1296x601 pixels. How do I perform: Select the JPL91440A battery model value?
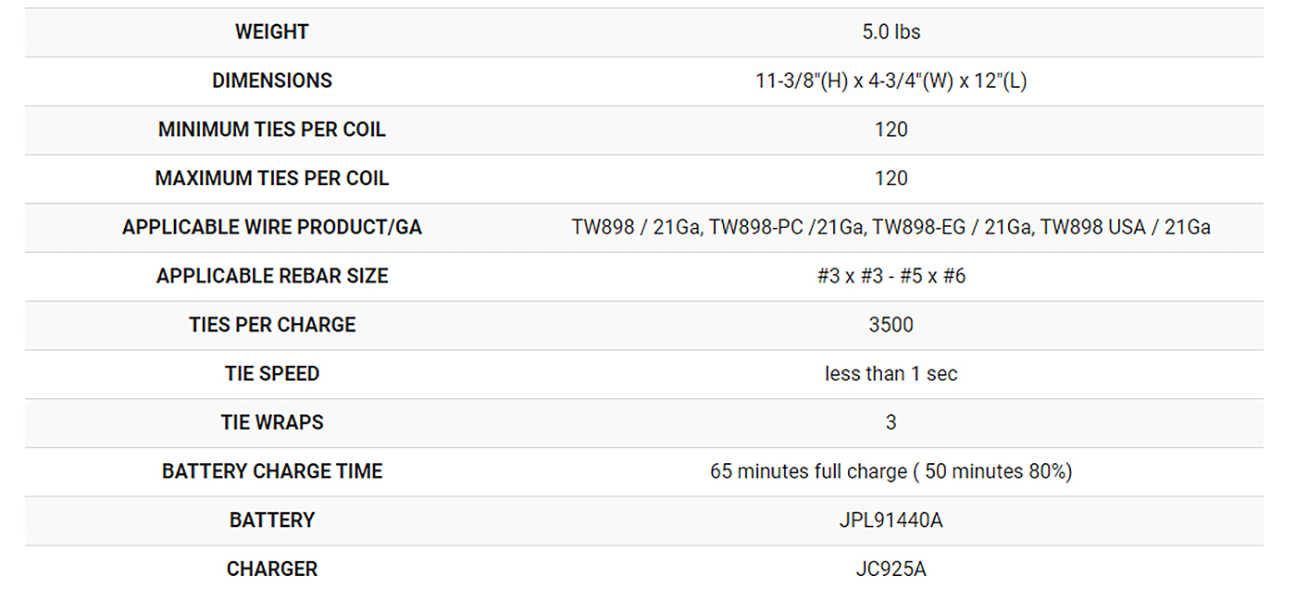coord(891,520)
